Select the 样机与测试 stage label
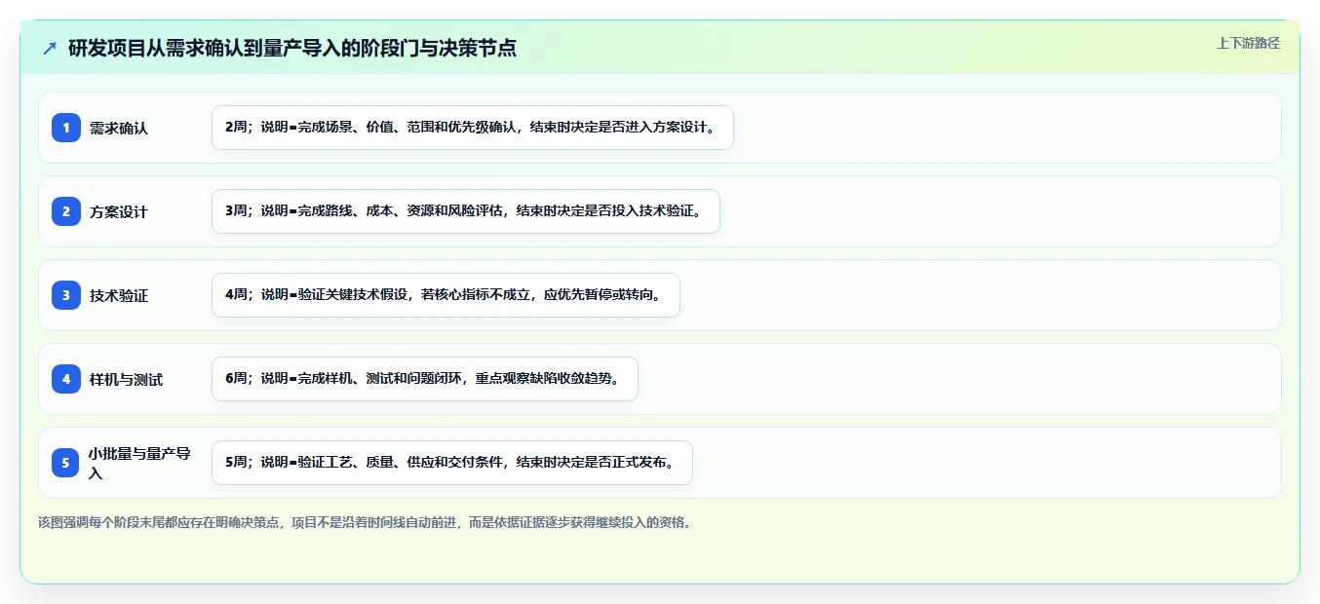Viewport: 1320px width, 604px height. point(126,379)
